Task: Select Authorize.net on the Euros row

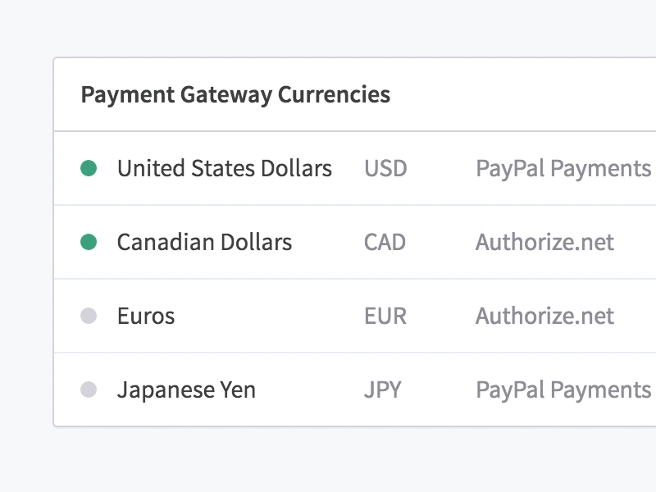Action: [x=544, y=316]
